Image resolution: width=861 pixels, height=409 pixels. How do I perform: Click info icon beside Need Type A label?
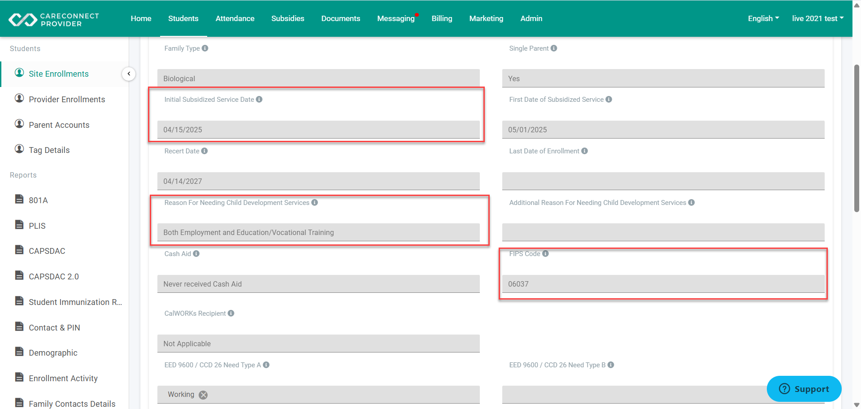(x=266, y=365)
